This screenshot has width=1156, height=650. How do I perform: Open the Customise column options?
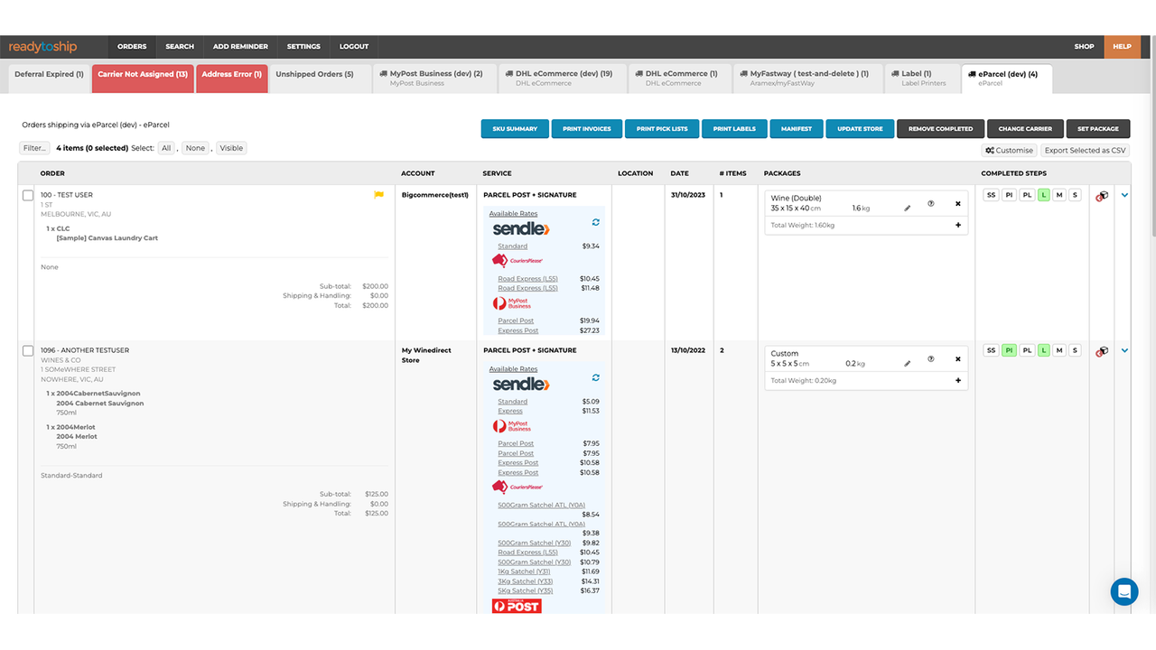click(1009, 150)
